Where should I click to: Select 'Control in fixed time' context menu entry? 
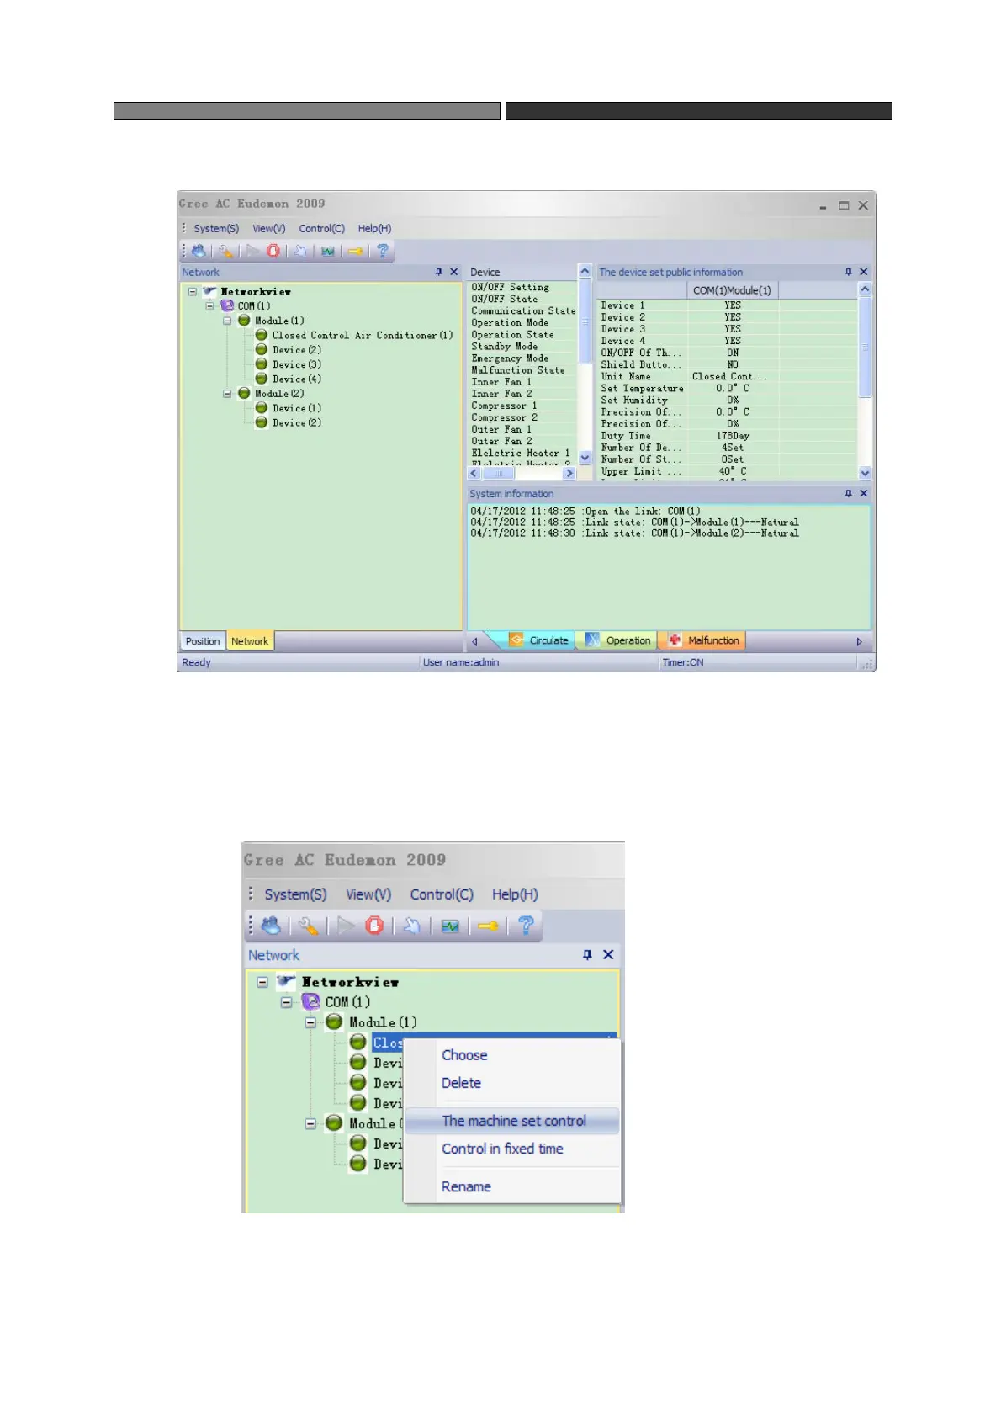(x=513, y=1149)
